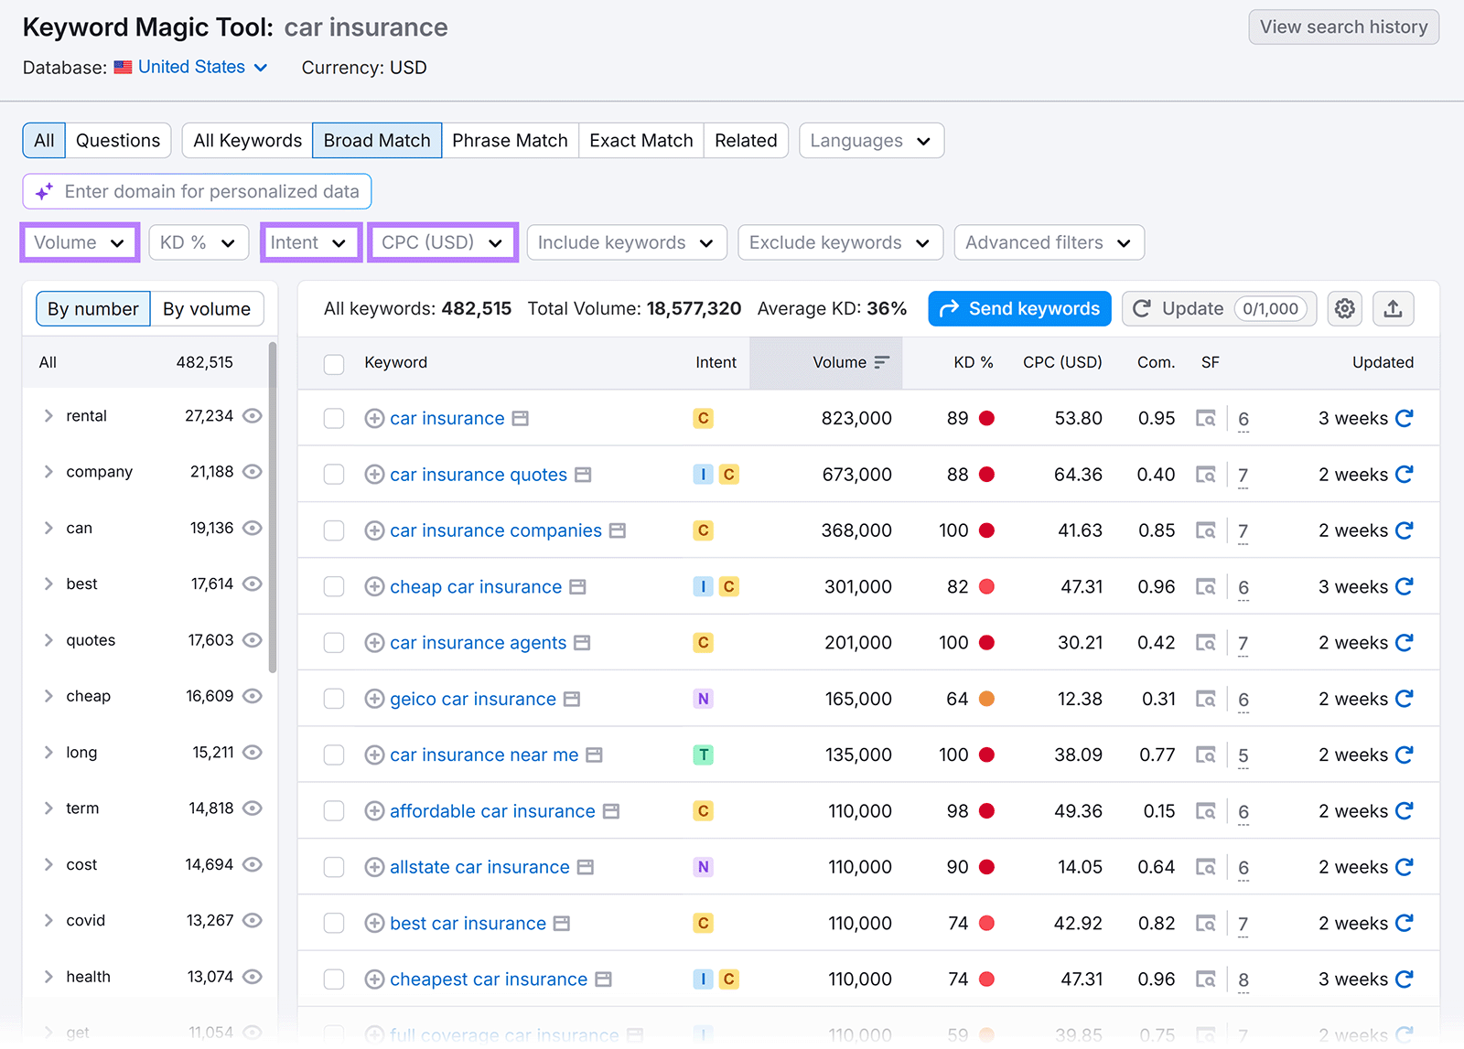Open SERP view icon in cheapest car insurance row
The image size is (1464, 1049).
point(1206,979)
